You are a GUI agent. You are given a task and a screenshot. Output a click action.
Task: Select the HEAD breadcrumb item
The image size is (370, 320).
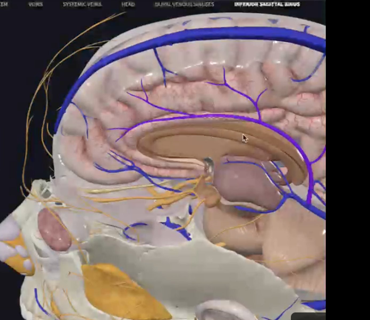coord(128,4)
